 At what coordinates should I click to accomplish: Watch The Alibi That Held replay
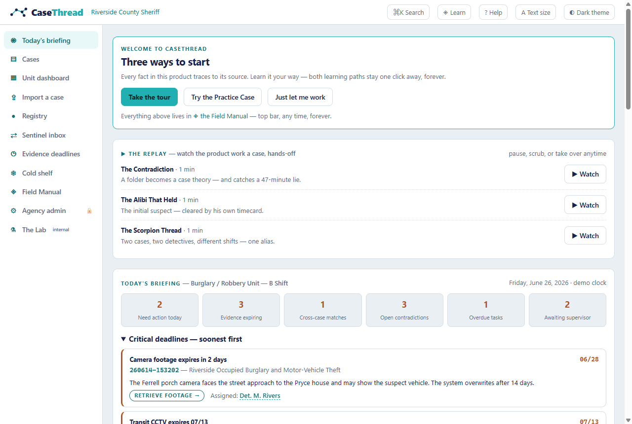point(585,205)
